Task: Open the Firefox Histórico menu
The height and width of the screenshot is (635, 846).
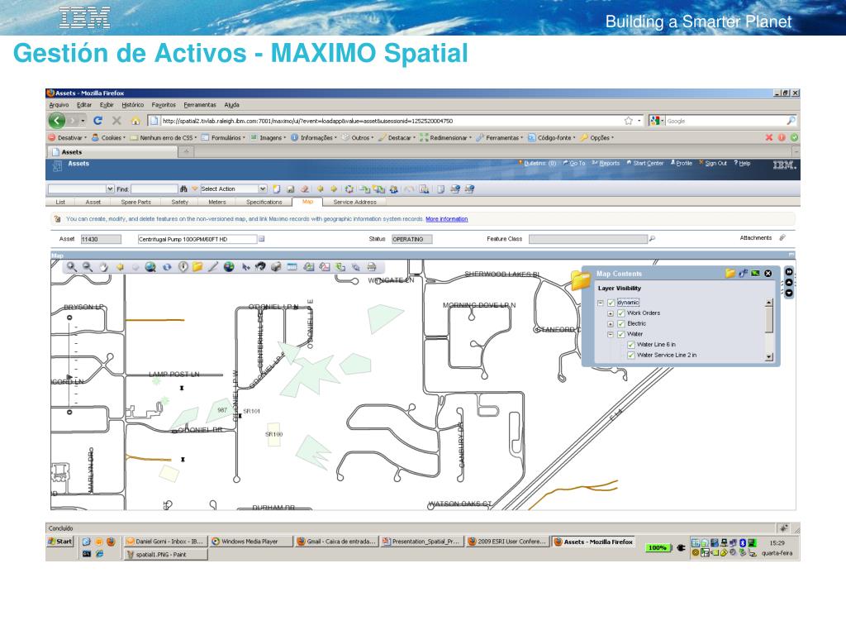Action: (x=133, y=105)
